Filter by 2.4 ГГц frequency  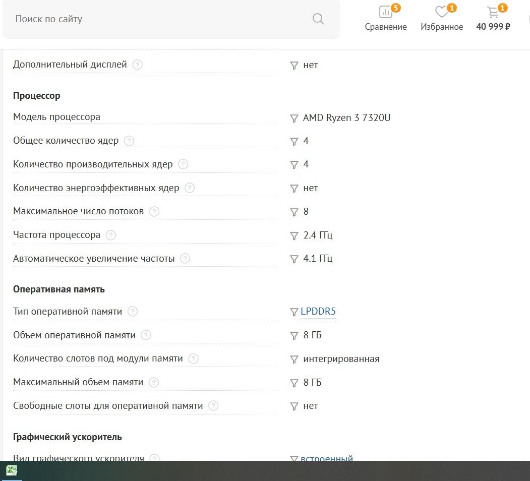pyautogui.click(x=294, y=235)
